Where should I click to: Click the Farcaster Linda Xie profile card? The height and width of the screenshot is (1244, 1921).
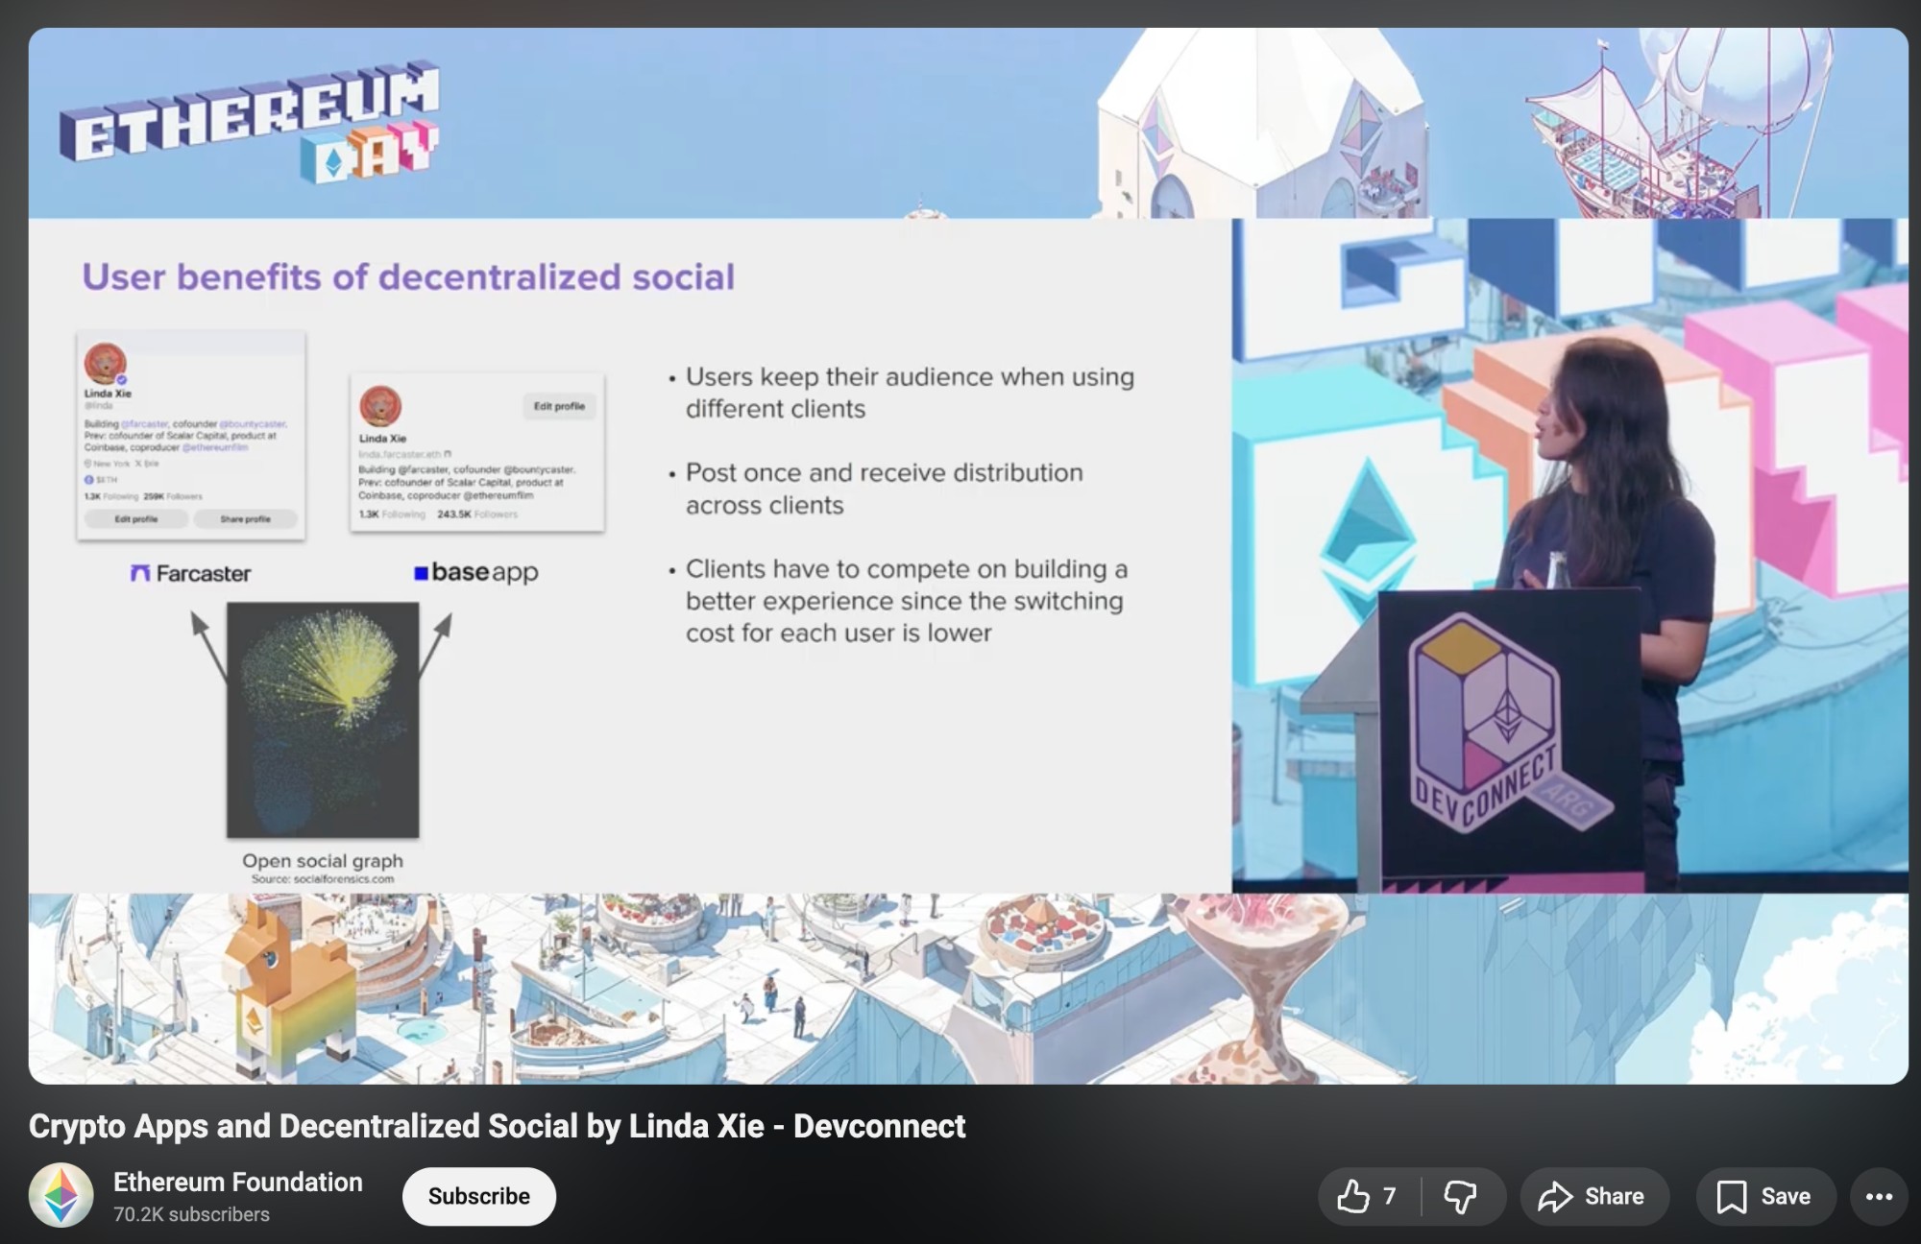(x=191, y=435)
